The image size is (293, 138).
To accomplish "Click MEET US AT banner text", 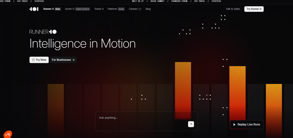I will 138,1.
